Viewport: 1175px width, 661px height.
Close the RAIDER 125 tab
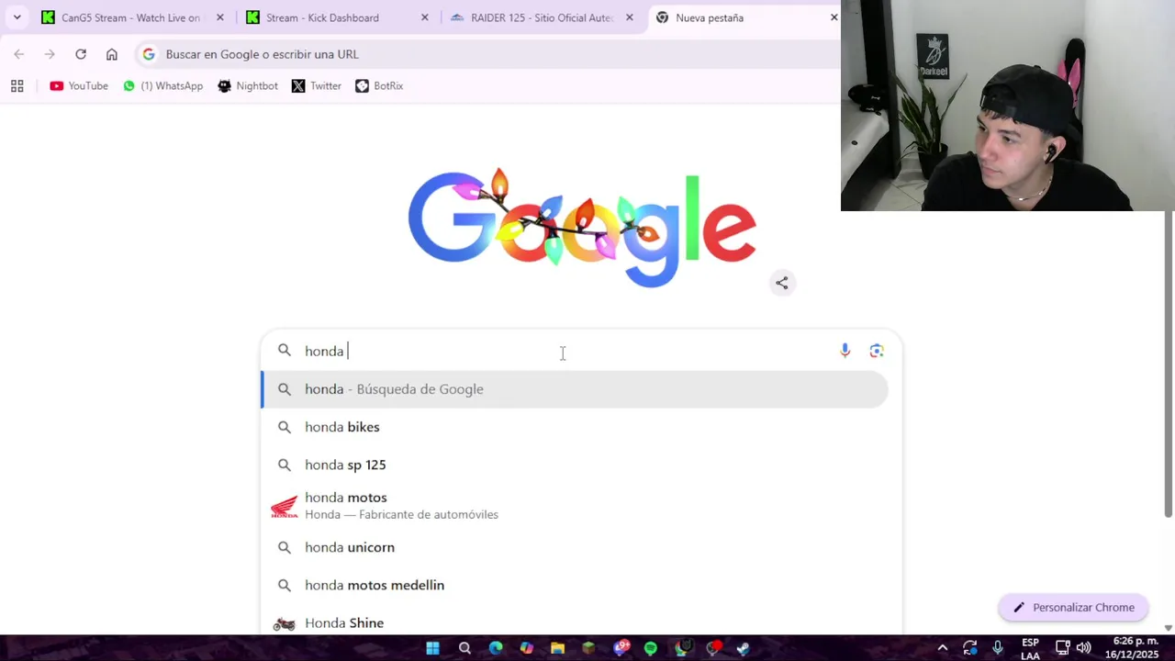(x=629, y=17)
